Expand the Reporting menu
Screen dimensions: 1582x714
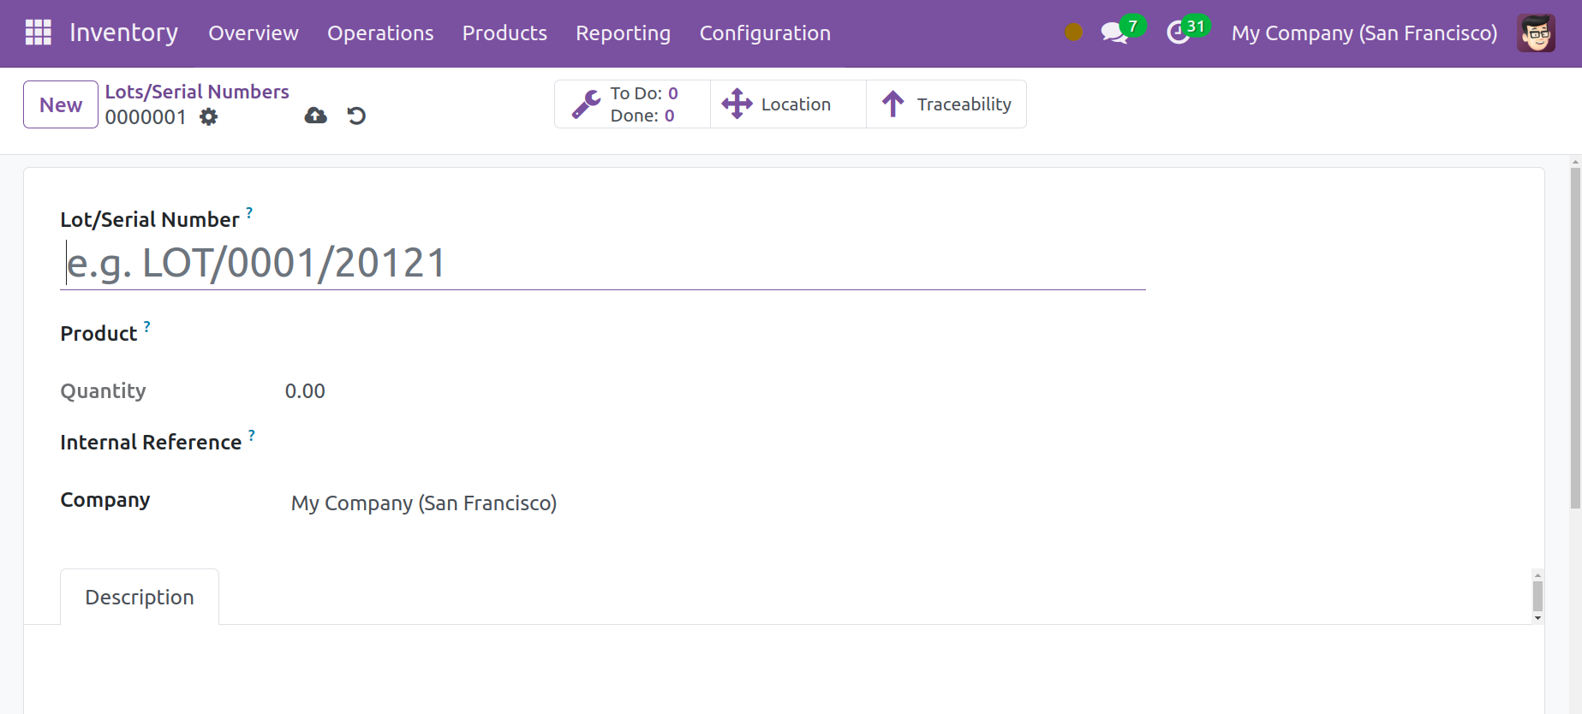[623, 33]
